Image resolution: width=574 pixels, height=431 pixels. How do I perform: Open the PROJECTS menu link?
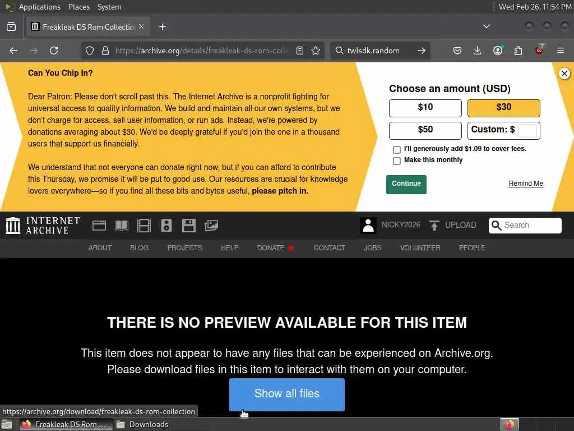(x=184, y=248)
